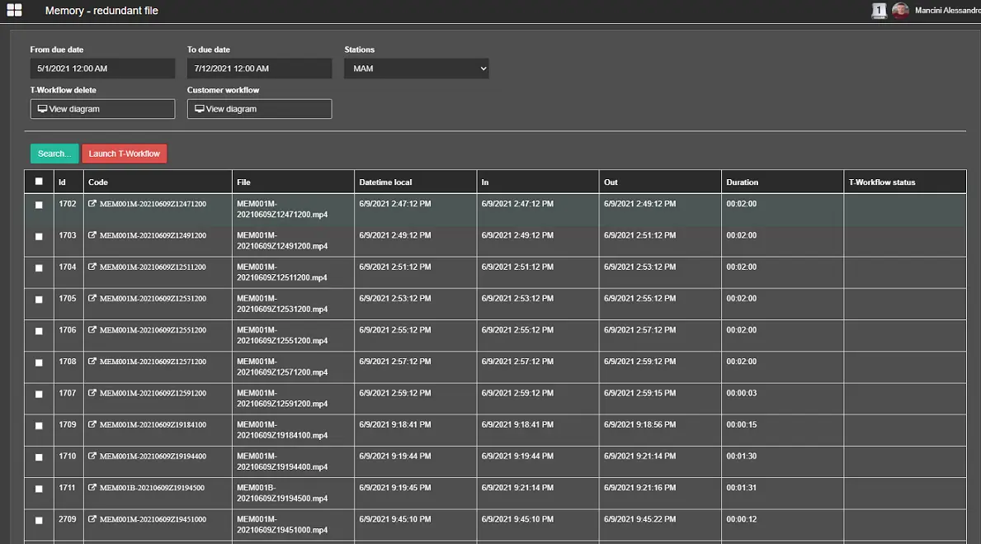
Task: Click the notification badge icon
Action: [879, 11]
